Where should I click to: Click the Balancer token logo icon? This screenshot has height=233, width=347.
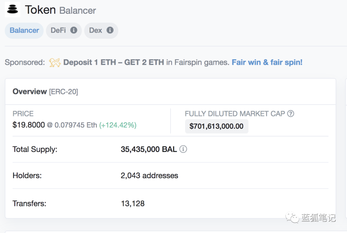tap(13, 10)
